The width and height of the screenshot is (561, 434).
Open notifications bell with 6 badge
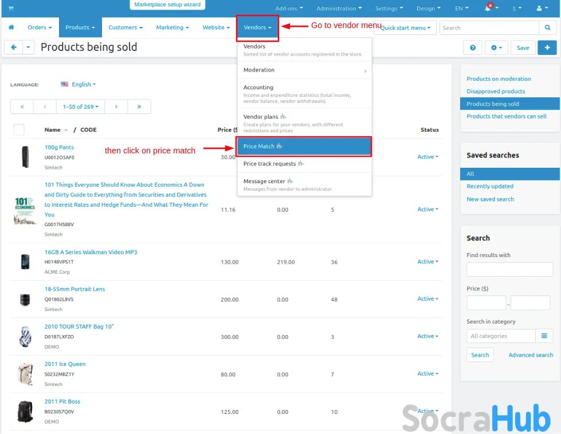pos(491,8)
